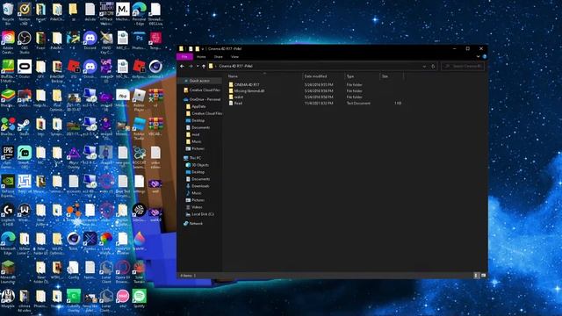Sort files by the Name column
The image size is (562, 316).
click(264, 76)
